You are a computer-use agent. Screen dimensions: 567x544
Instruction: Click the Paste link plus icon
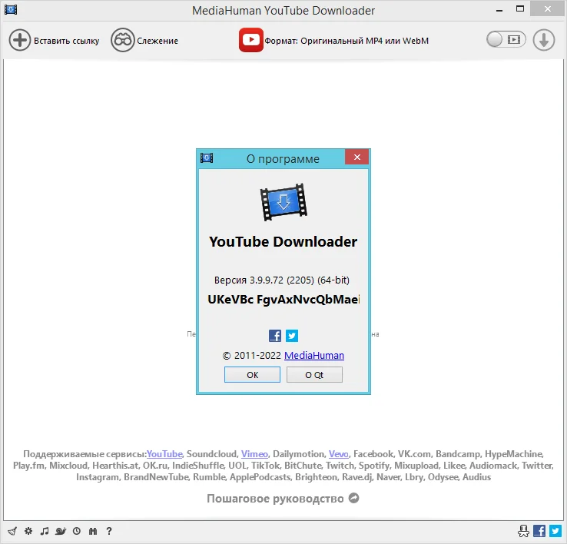(x=19, y=40)
